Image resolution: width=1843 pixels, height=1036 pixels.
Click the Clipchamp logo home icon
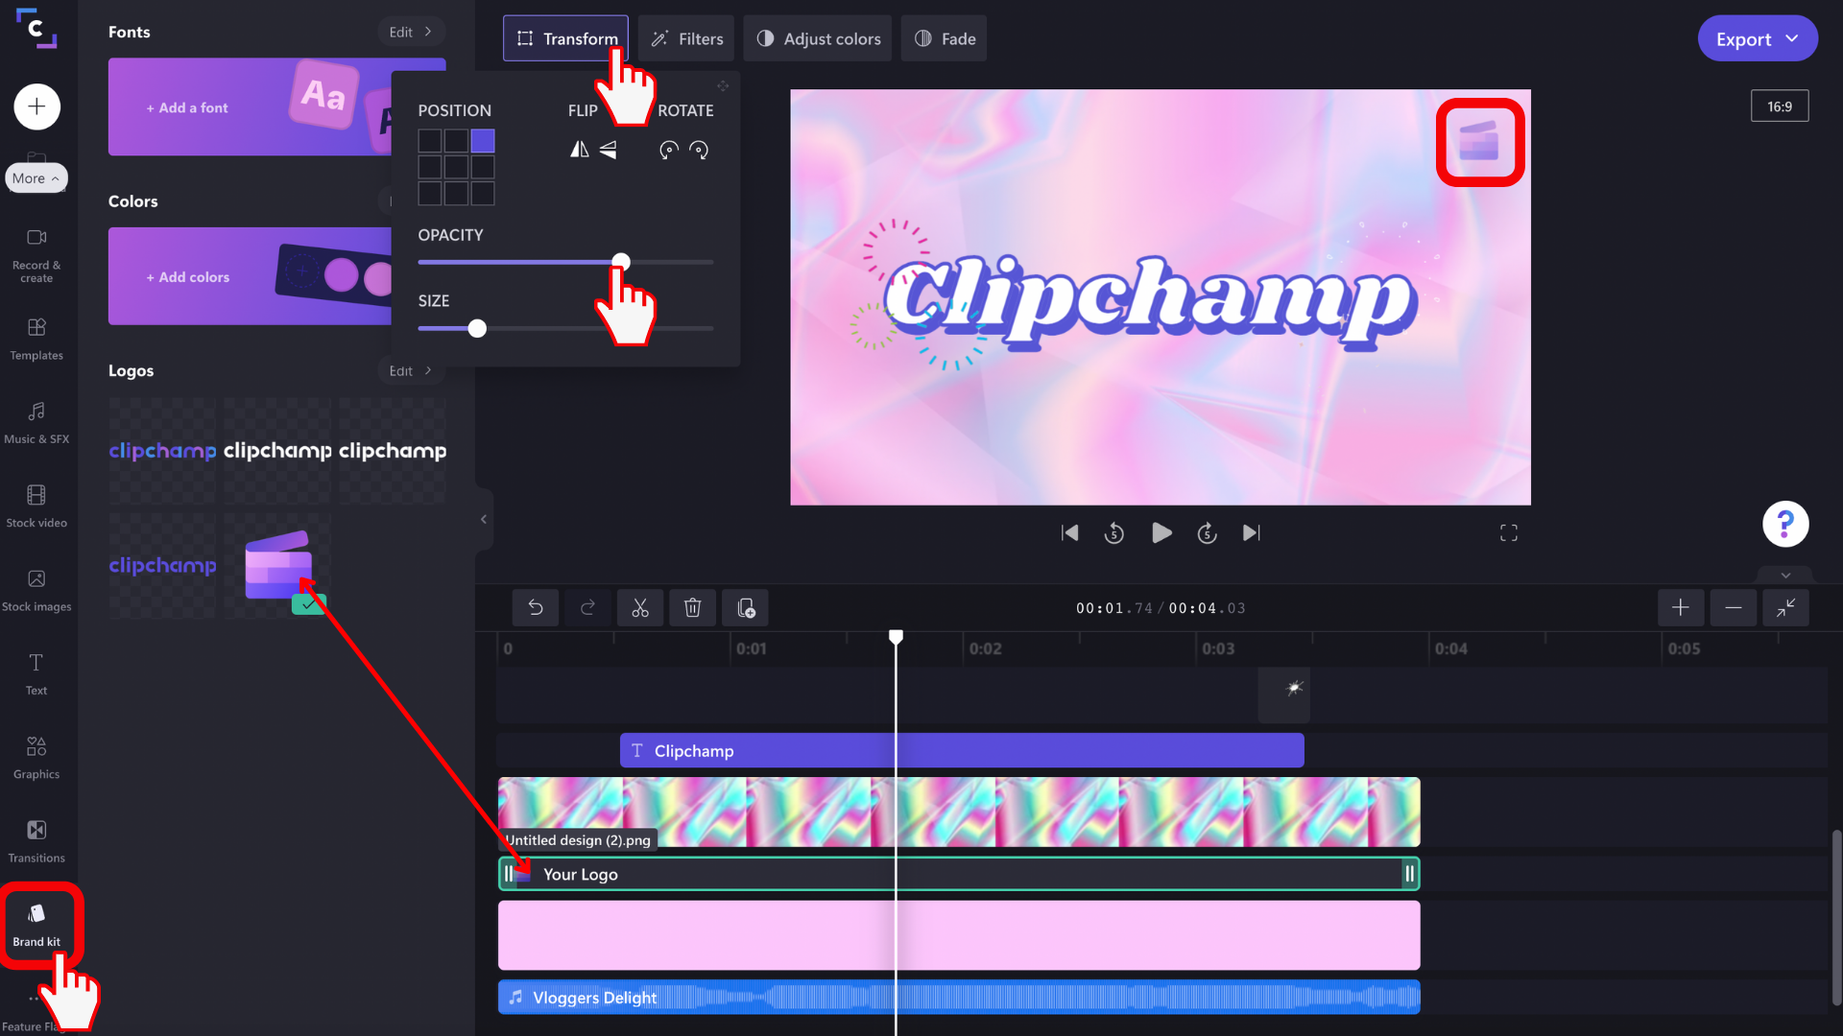point(36,28)
